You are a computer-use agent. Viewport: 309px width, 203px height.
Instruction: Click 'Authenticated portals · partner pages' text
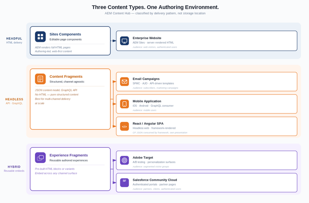click(x=154, y=184)
